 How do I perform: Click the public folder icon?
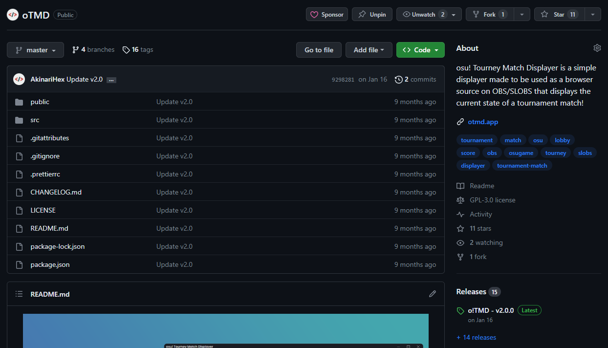click(19, 102)
